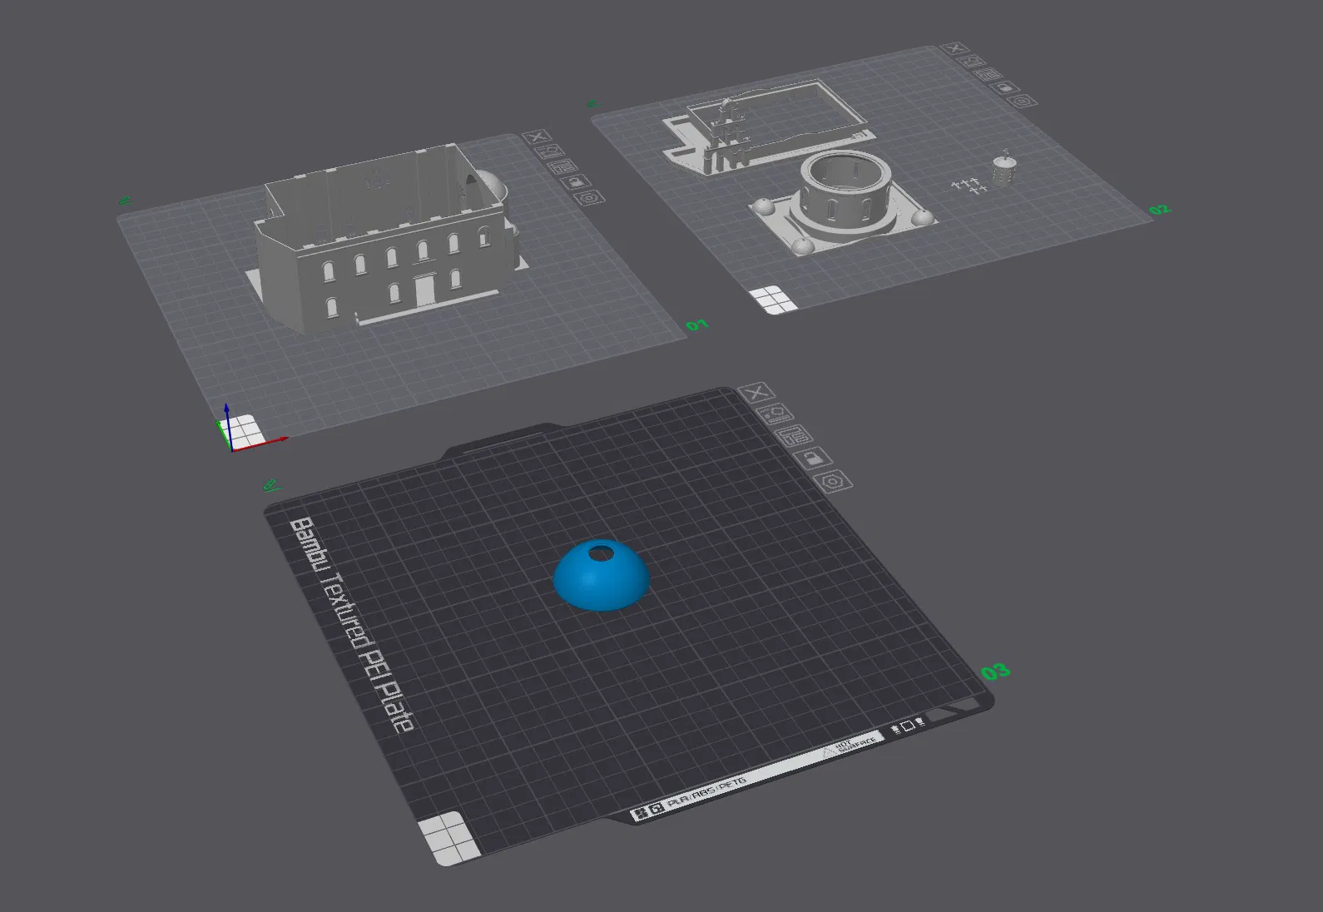Open plate 02 settings gear
1323x912 pixels.
click(1022, 101)
